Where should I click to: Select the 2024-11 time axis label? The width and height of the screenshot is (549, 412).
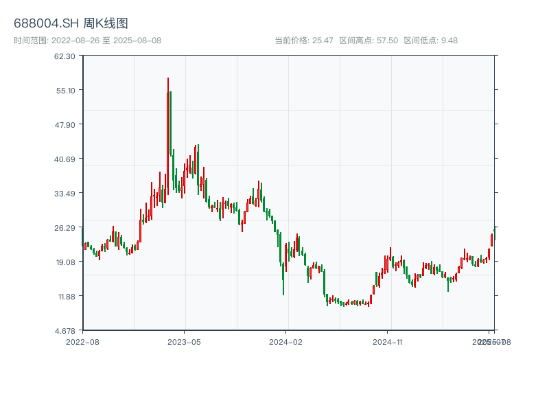point(387,341)
